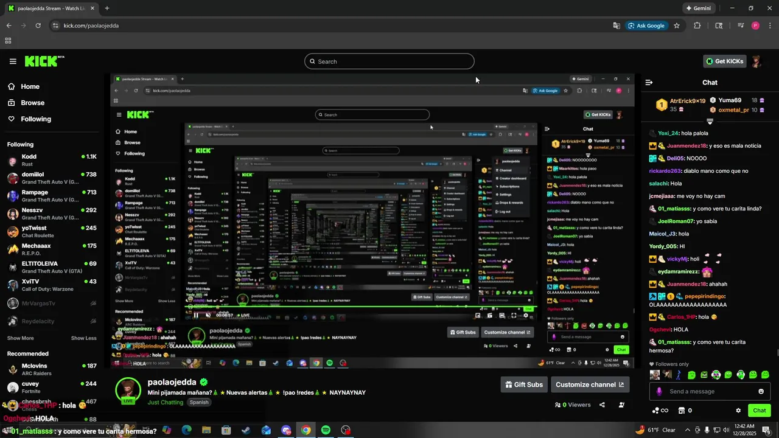The image size is (779, 438).
Task: Click Chrome translate page icon
Action: (x=617, y=26)
